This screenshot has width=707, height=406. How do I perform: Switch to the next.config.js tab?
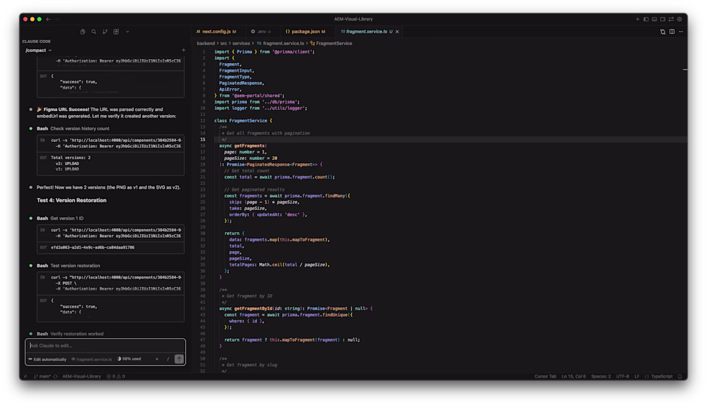215,31
